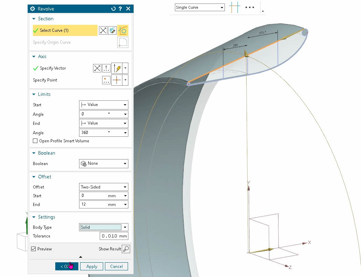Click the Show Result magnifier icon
This screenshot has width=361, height=277.
[126, 249]
